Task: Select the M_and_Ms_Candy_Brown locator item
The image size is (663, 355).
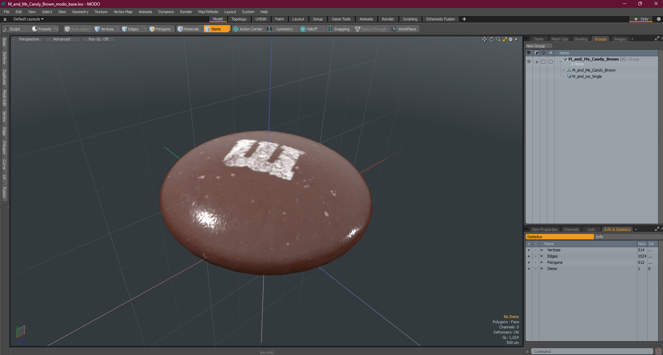Action: click(x=593, y=70)
